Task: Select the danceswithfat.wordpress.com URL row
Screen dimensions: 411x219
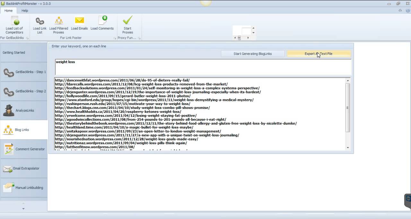Action: pyautogui.click(x=122, y=80)
